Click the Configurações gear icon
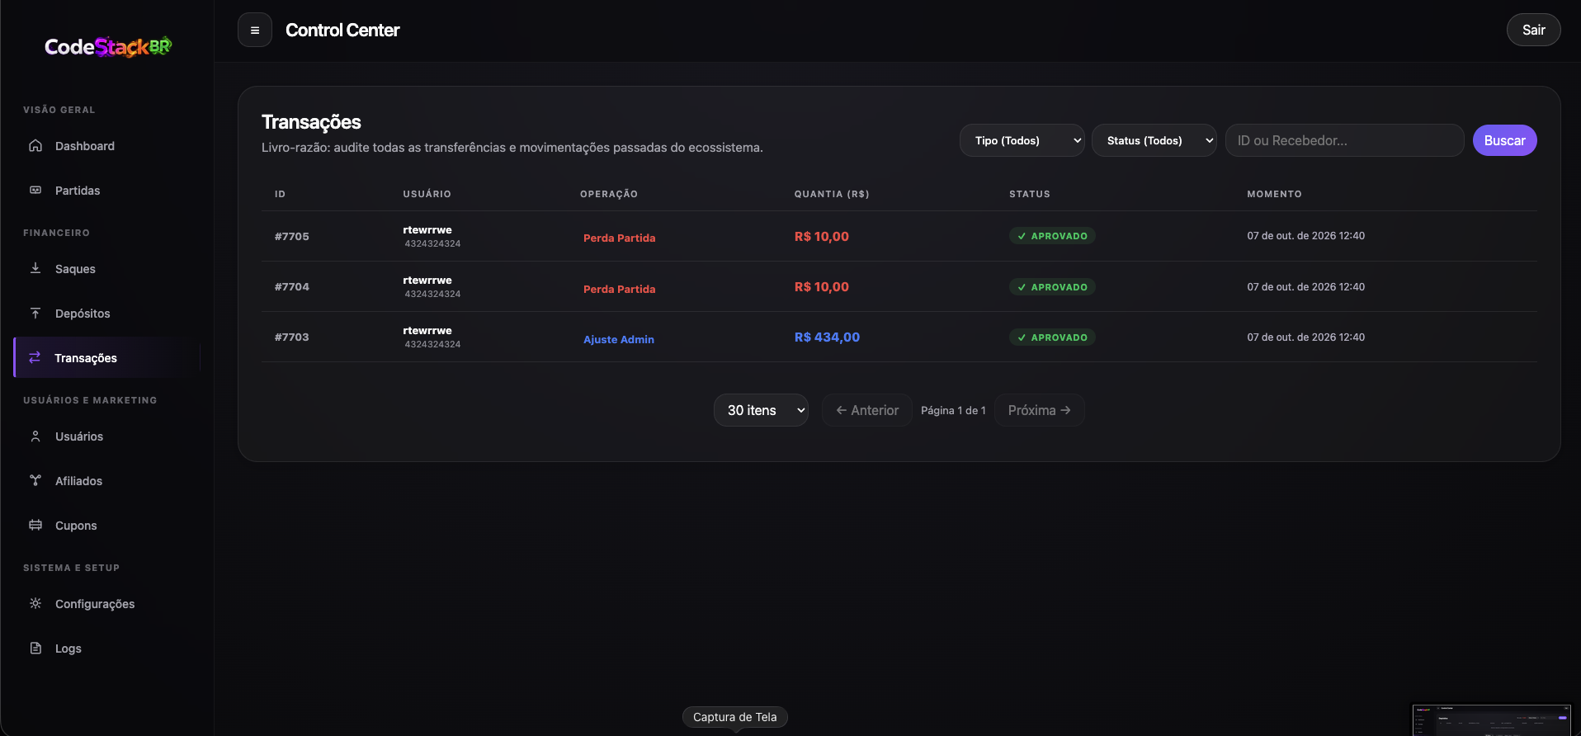This screenshot has height=736, width=1581. [35, 603]
